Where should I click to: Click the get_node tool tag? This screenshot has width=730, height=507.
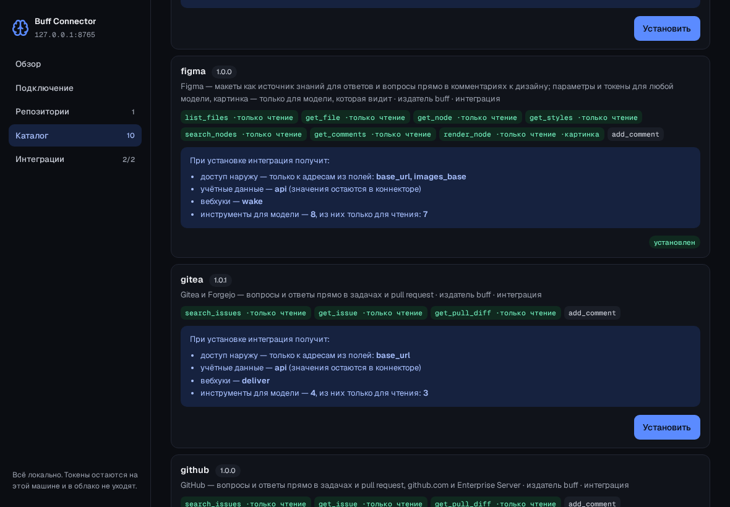point(468,117)
